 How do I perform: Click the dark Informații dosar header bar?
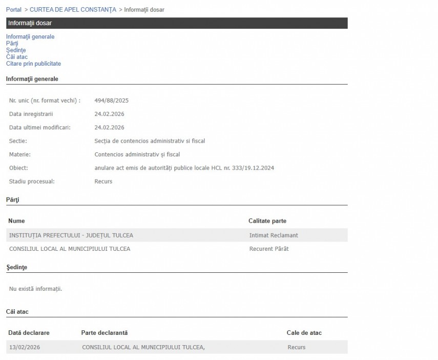177,23
